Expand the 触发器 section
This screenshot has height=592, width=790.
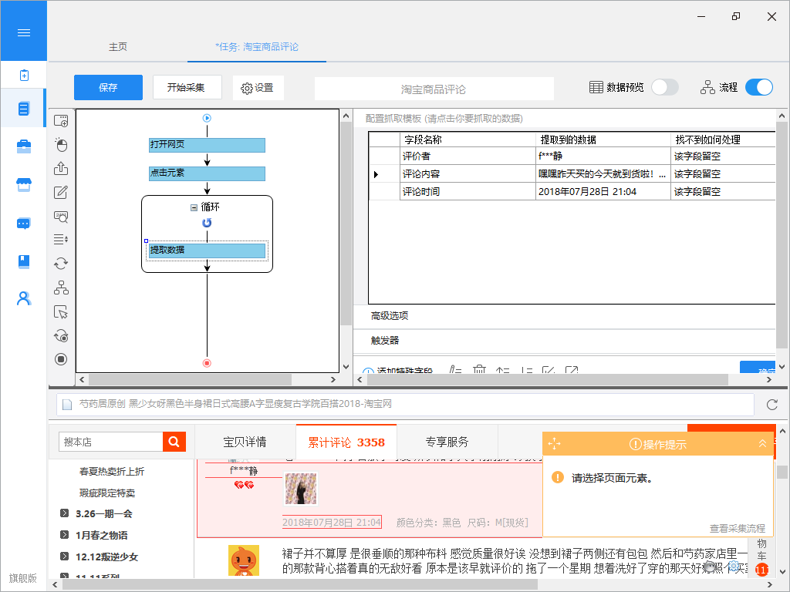385,340
